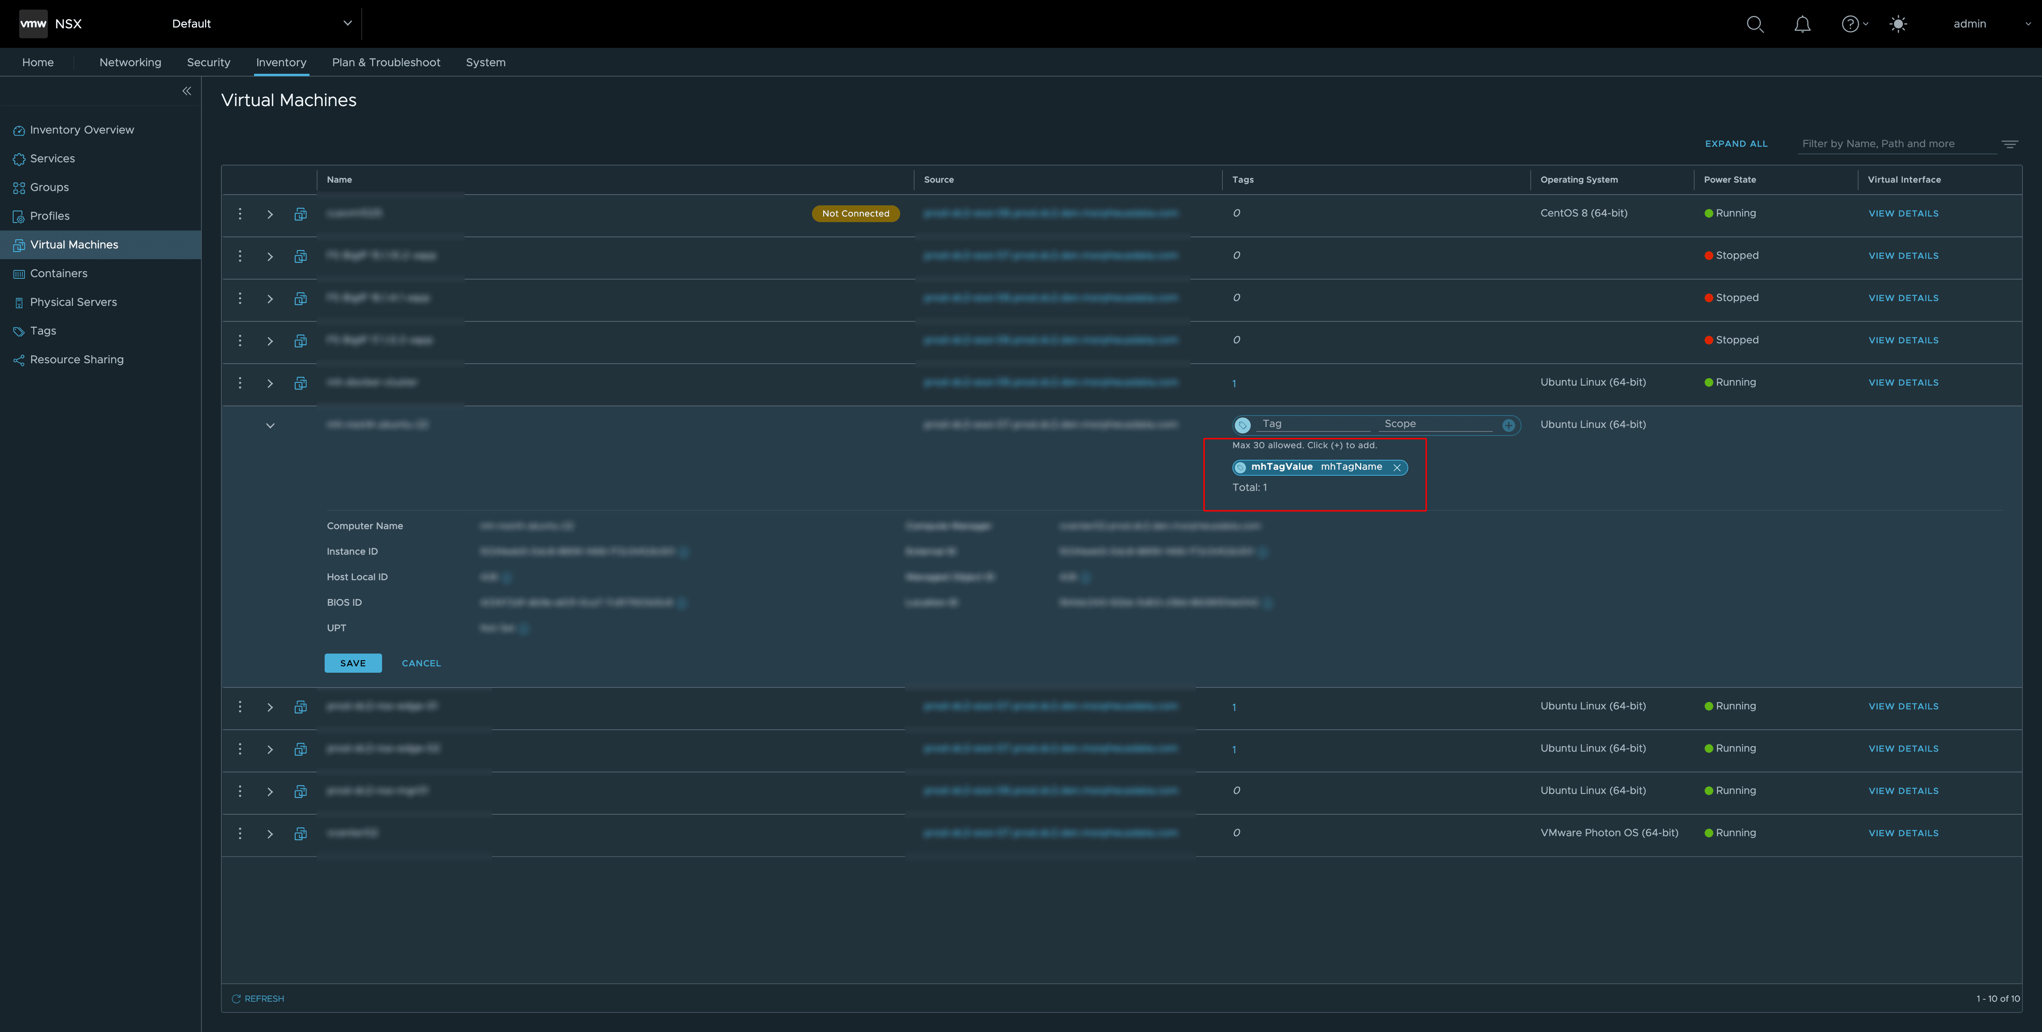Open the help menu icon

coord(1850,24)
